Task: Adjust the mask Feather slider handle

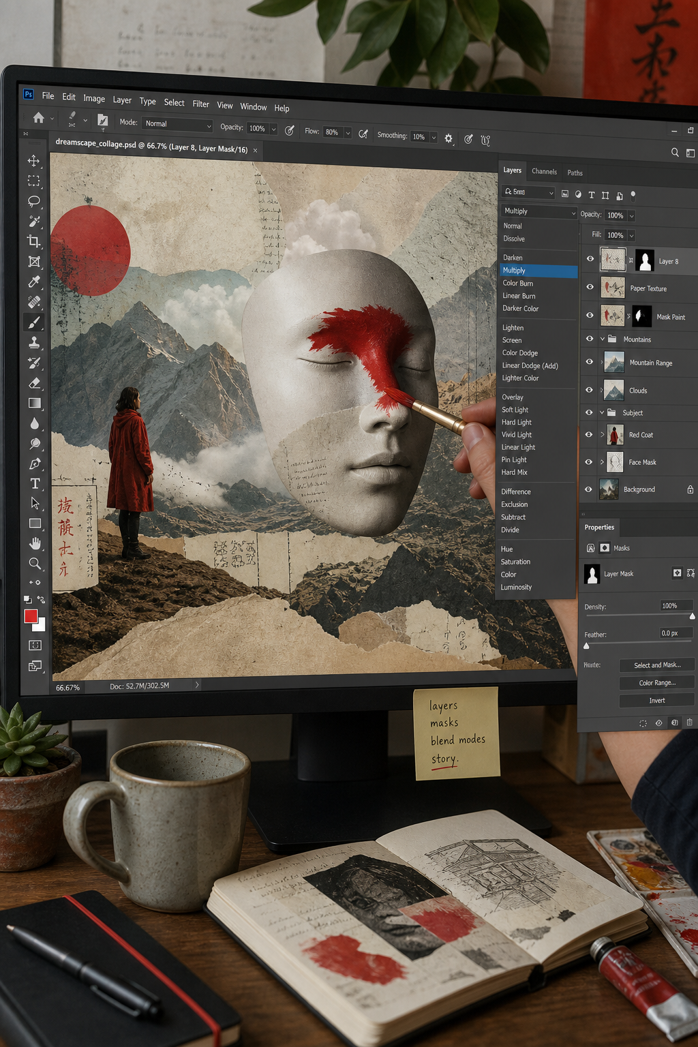Action: coord(586,646)
